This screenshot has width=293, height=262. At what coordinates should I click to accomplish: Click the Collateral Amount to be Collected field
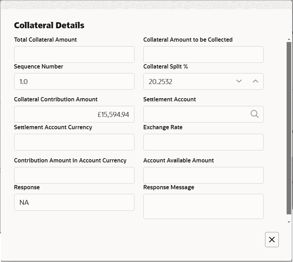[x=203, y=54]
